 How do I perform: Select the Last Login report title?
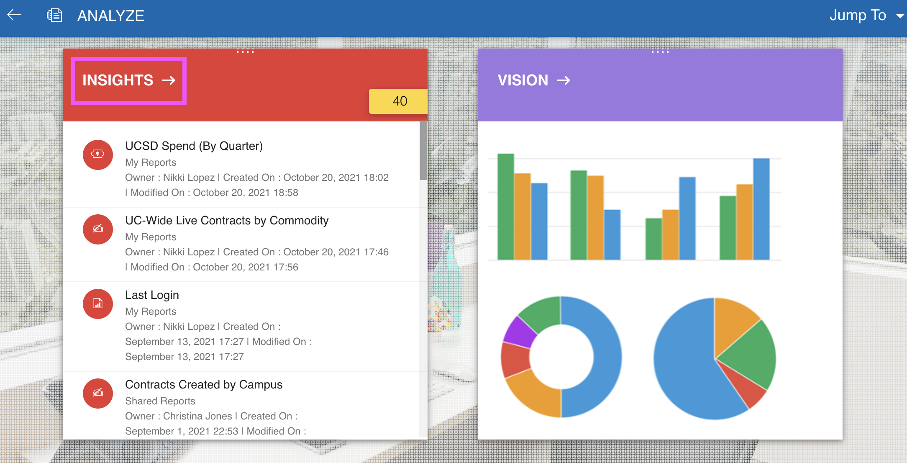pos(152,295)
